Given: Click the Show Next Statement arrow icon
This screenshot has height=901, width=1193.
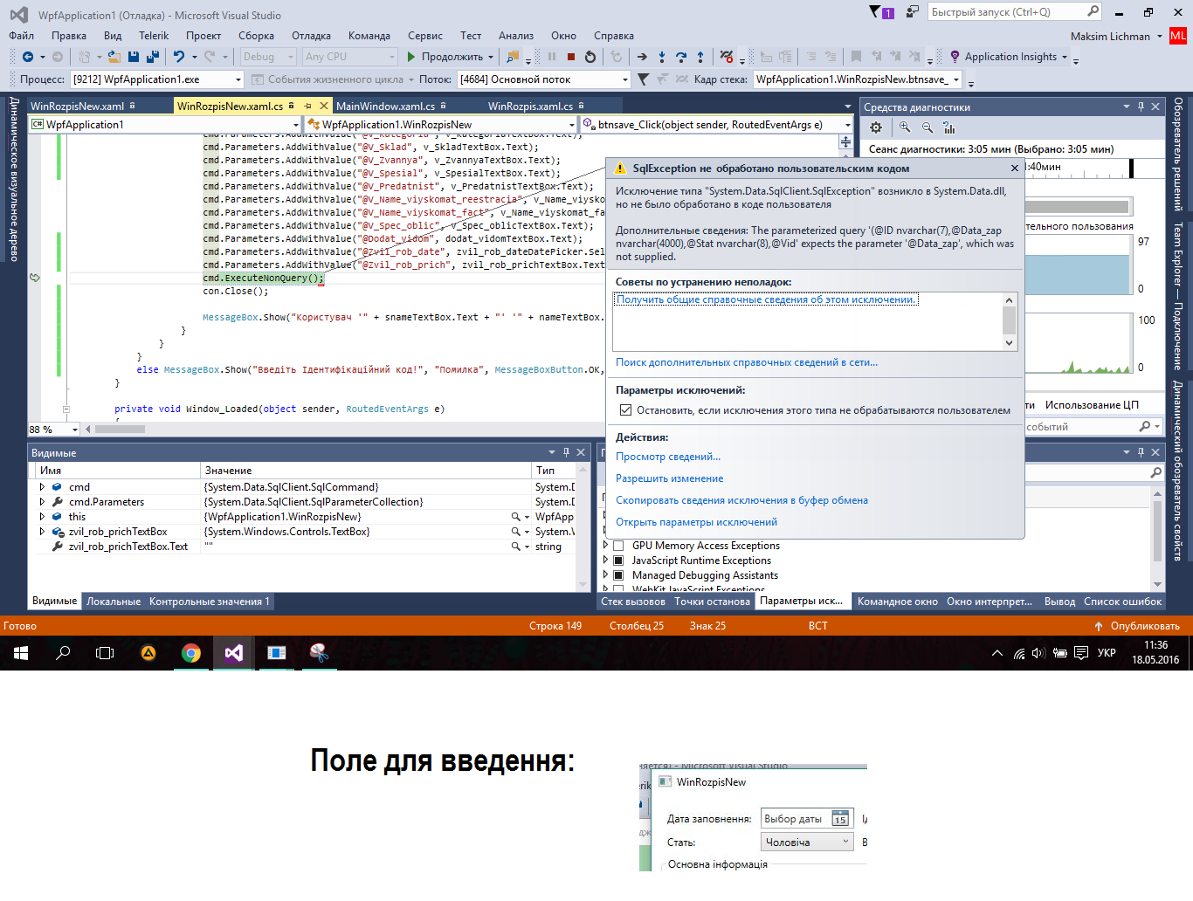Looking at the screenshot, I should (x=642, y=57).
